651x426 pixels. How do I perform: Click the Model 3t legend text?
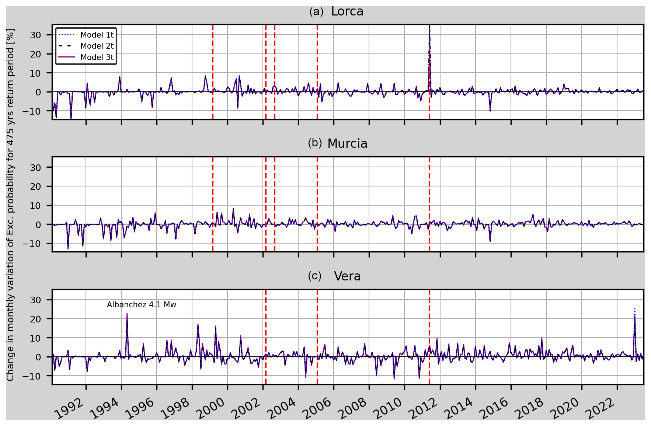(x=97, y=57)
